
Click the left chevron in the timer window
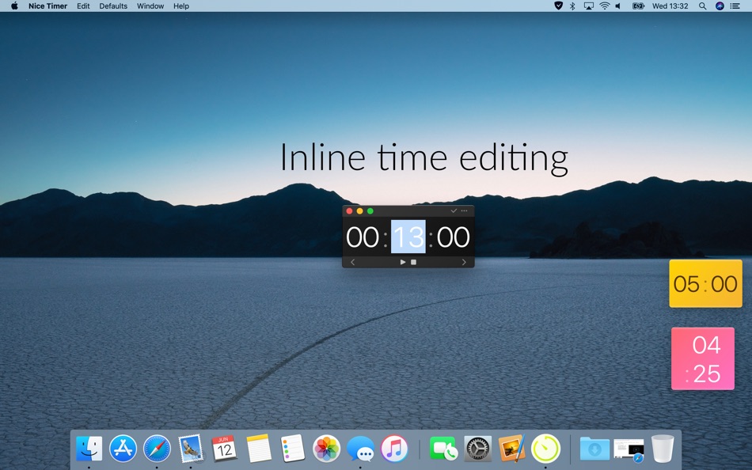352,263
